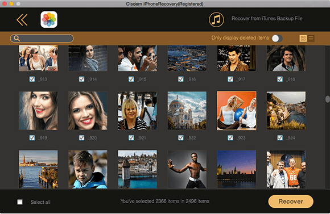Select the yoga ball thumbnail _923
Screen dimensions: 330x214
click(237, 111)
